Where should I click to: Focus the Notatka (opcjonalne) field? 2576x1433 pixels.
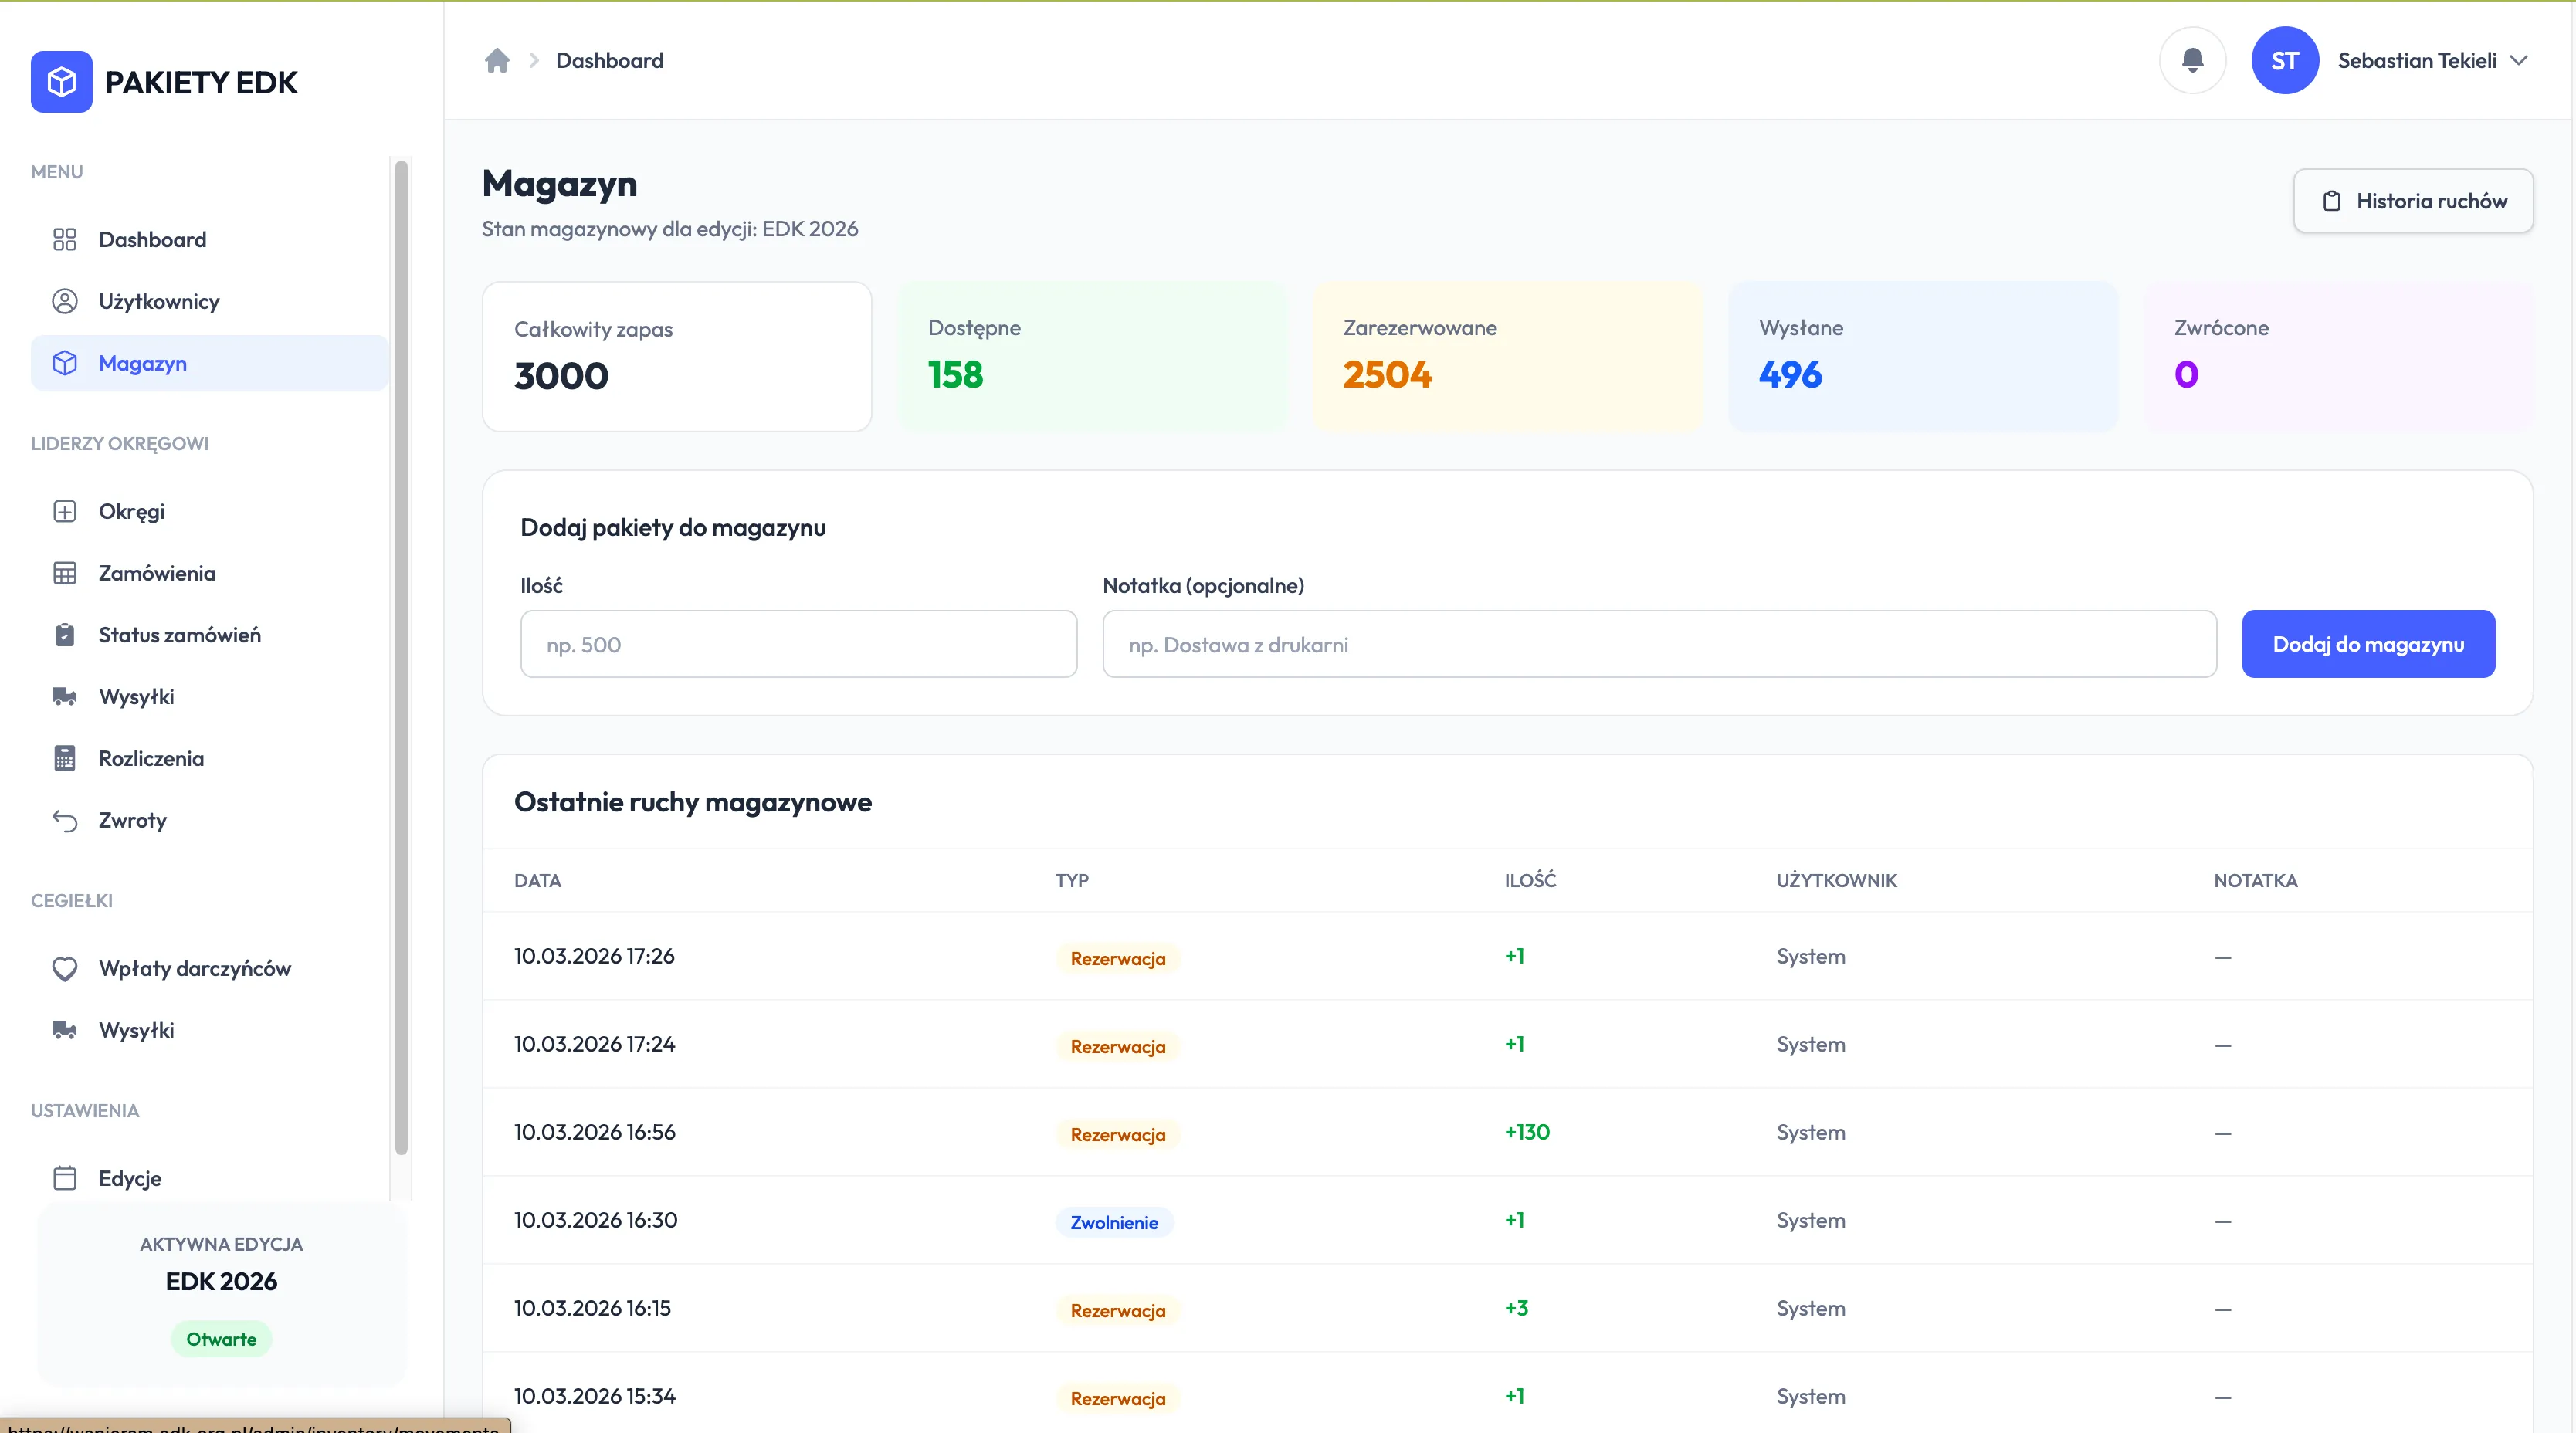1659,645
